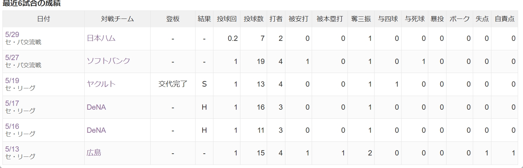Open the ソフトバンク team link
Screen dimensions: 523x168
[108, 61]
